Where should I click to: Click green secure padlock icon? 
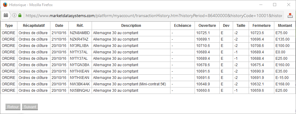click(20, 16)
